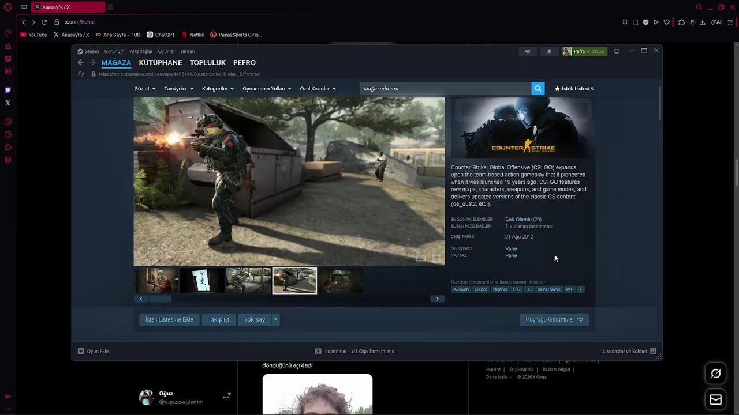Click the Takip Et button
This screenshot has height=415, width=739.
point(218,319)
